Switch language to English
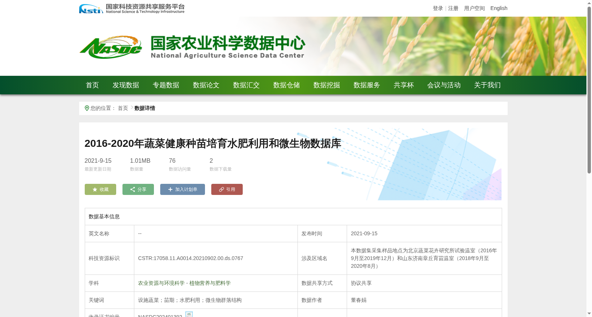592x317 pixels. 499,8
